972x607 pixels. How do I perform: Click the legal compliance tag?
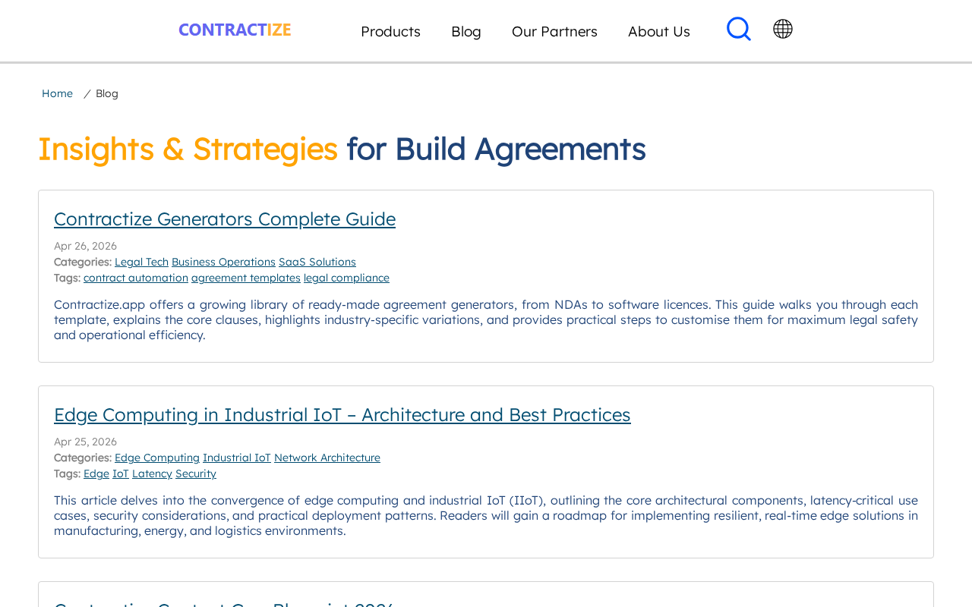pyautogui.click(x=346, y=278)
